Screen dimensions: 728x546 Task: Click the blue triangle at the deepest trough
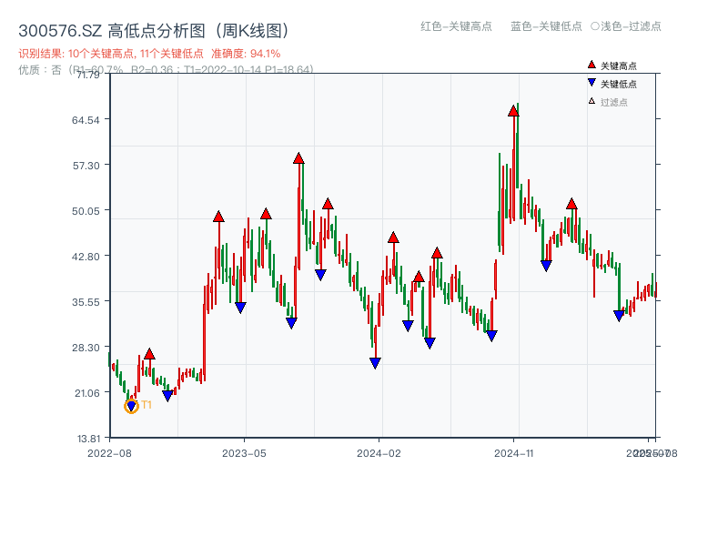pos(373,363)
